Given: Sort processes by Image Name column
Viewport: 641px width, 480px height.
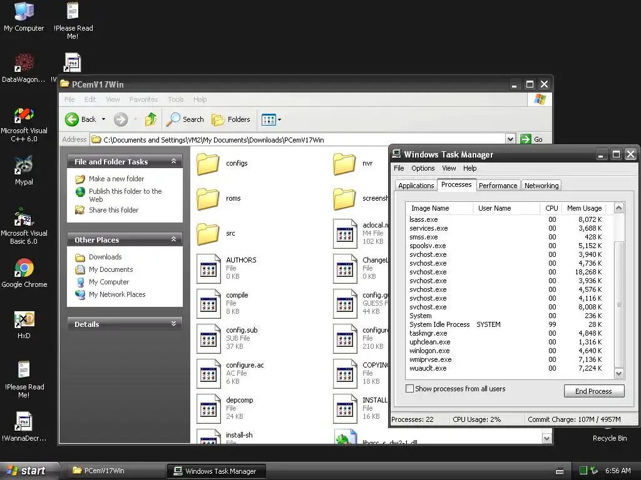Looking at the screenshot, I should pos(439,208).
